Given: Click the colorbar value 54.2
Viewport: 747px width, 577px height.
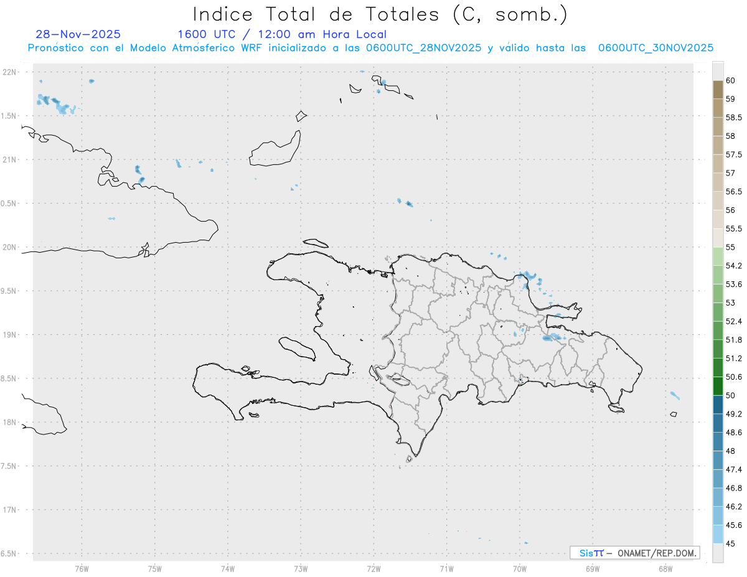Looking at the screenshot, I should 734,266.
